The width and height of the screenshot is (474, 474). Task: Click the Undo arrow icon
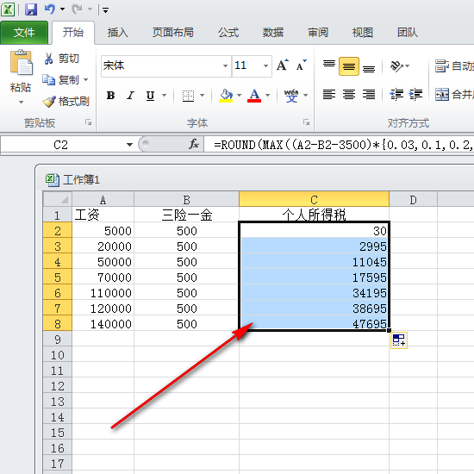point(50,9)
